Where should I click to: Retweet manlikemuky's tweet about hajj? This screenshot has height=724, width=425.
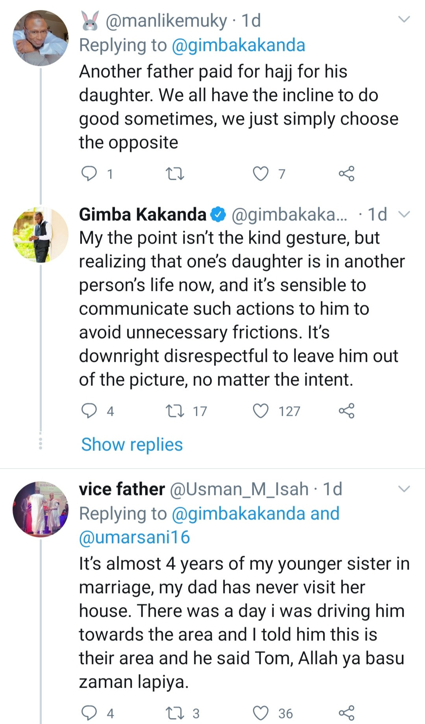click(175, 173)
